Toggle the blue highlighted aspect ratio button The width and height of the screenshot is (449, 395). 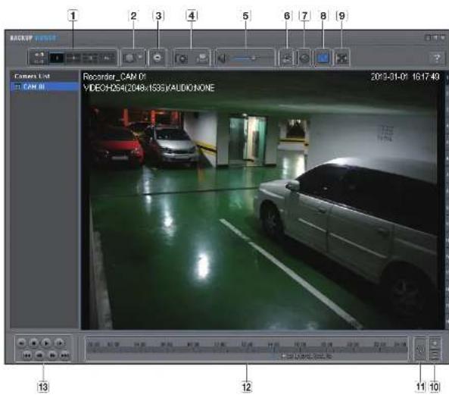(323, 58)
